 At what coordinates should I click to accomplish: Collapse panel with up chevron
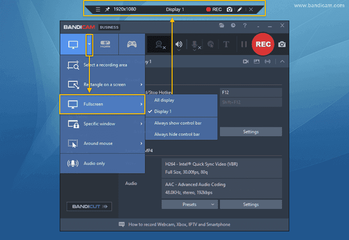(x=282, y=62)
